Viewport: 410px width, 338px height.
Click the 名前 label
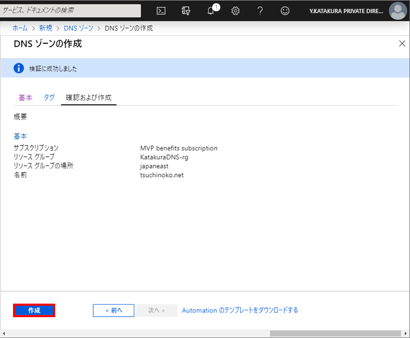(x=20, y=174)
